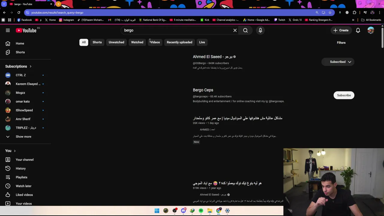Open Grok / X bookmark
The image size is (384, 216).
pyautogui.click(x=295, y=20)
